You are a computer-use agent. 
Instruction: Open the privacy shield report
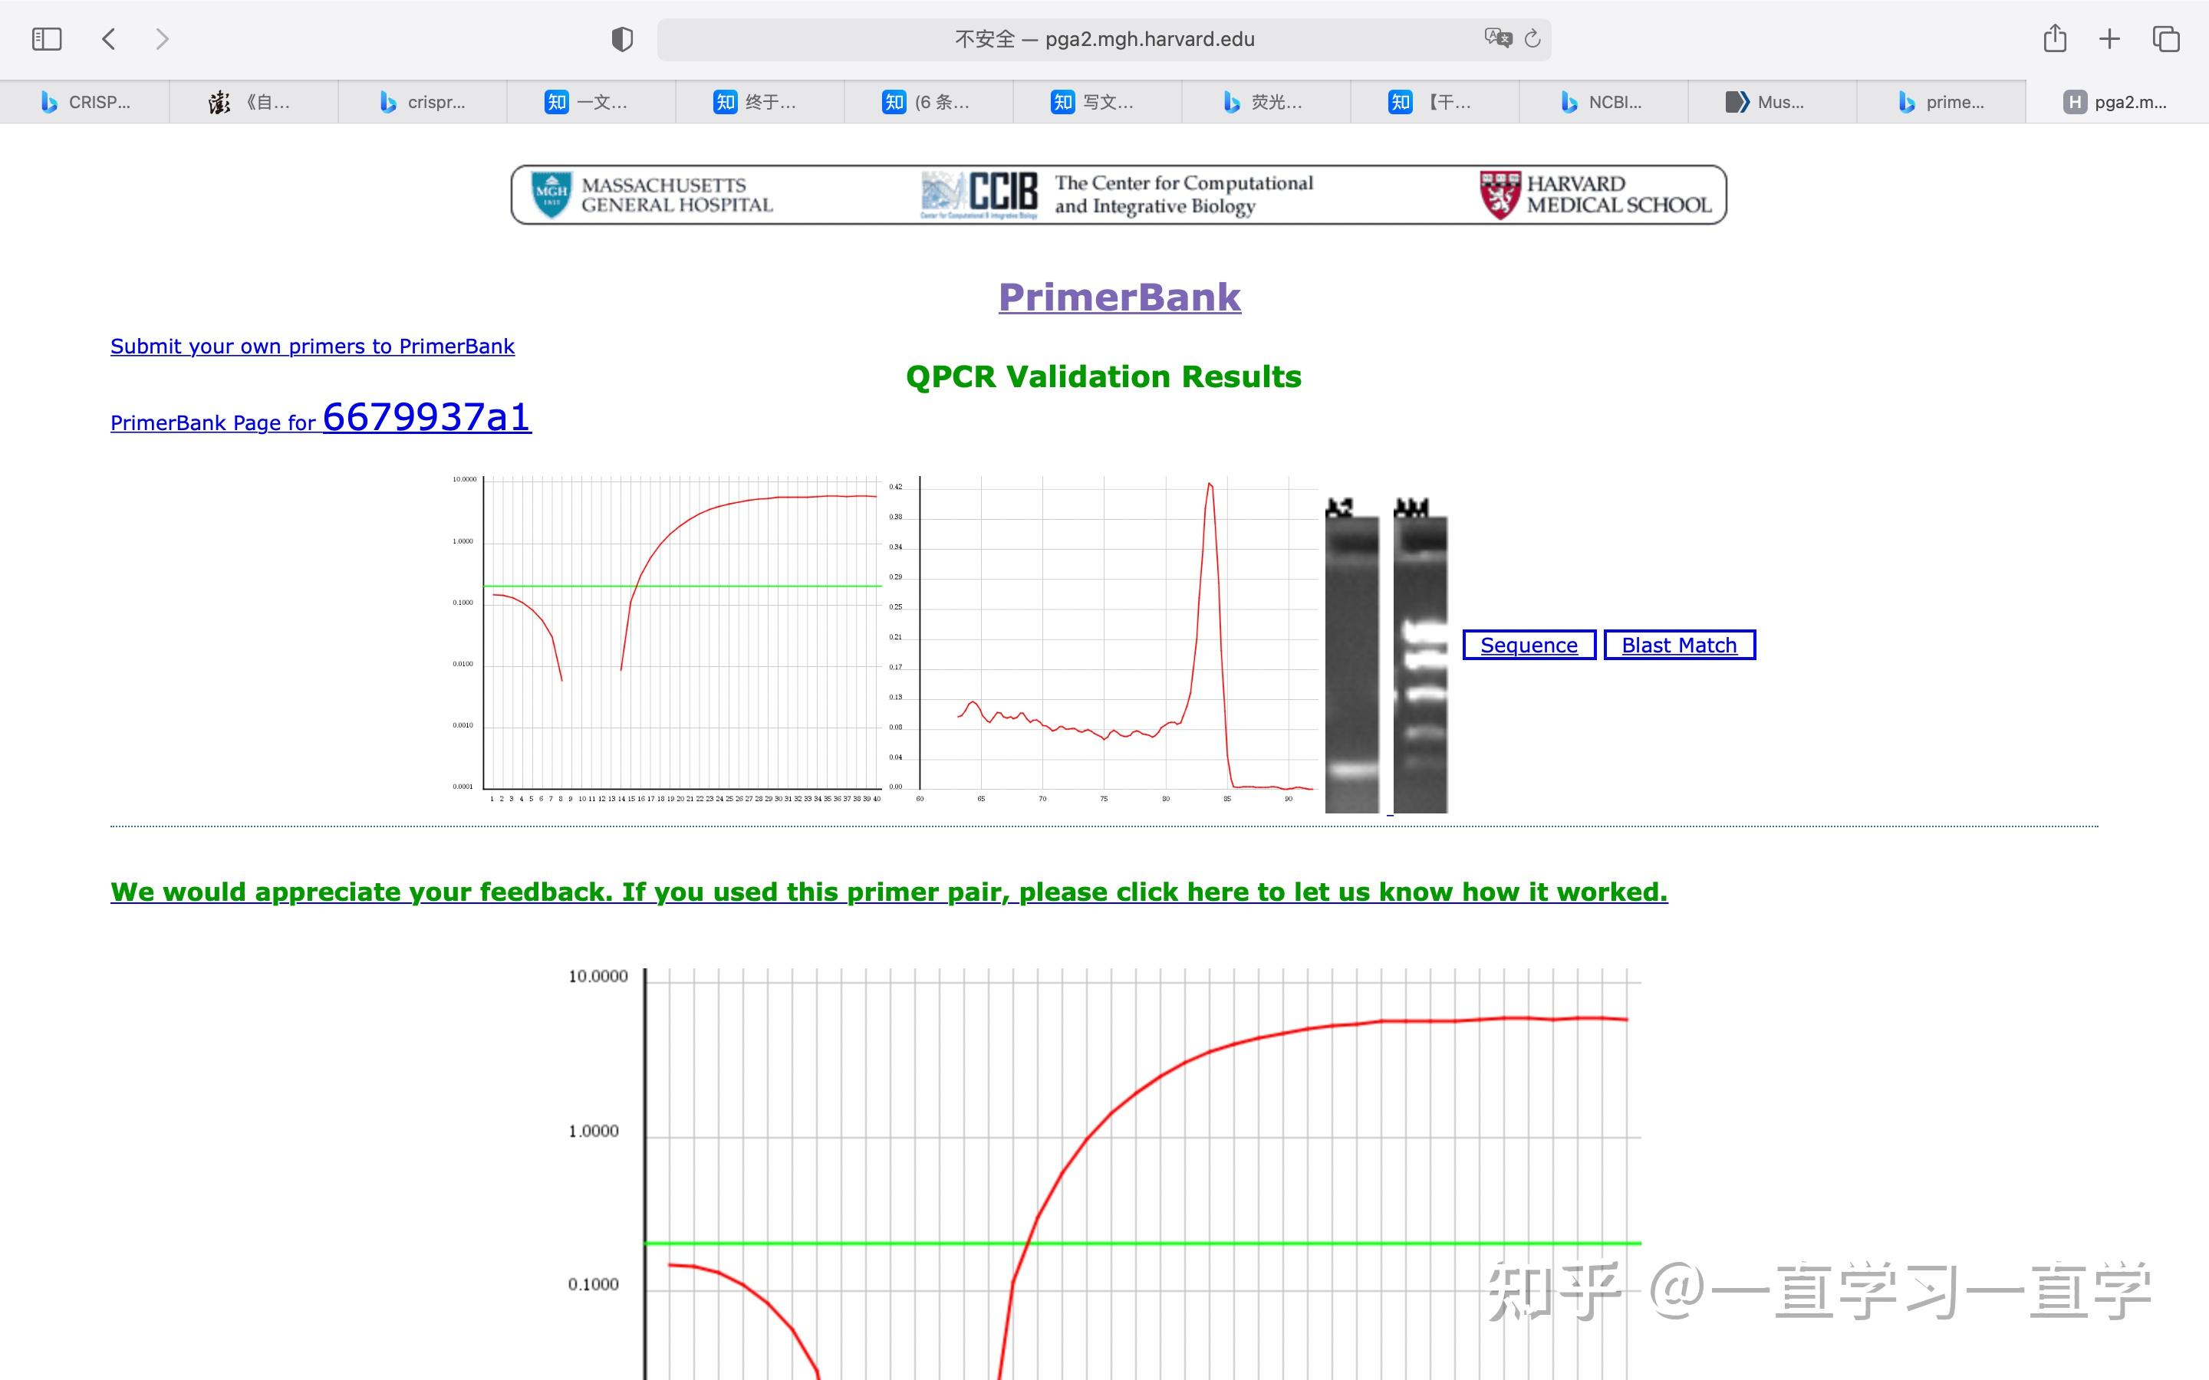point(621,38)
